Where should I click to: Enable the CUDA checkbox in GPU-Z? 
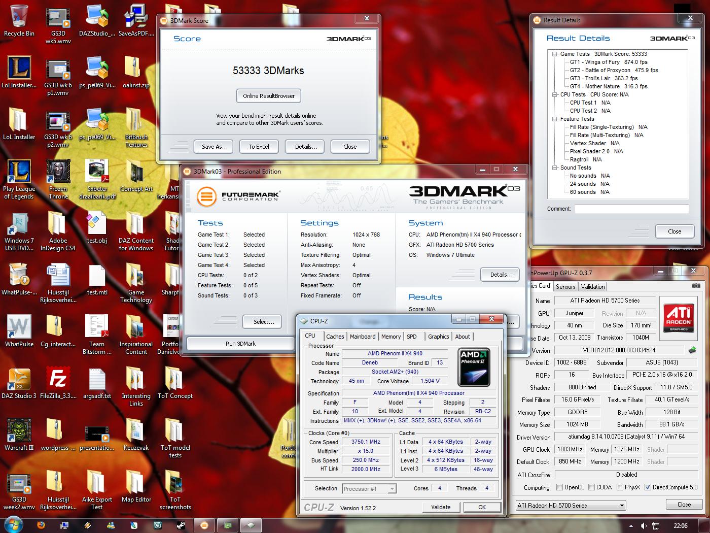pos(591,487)
